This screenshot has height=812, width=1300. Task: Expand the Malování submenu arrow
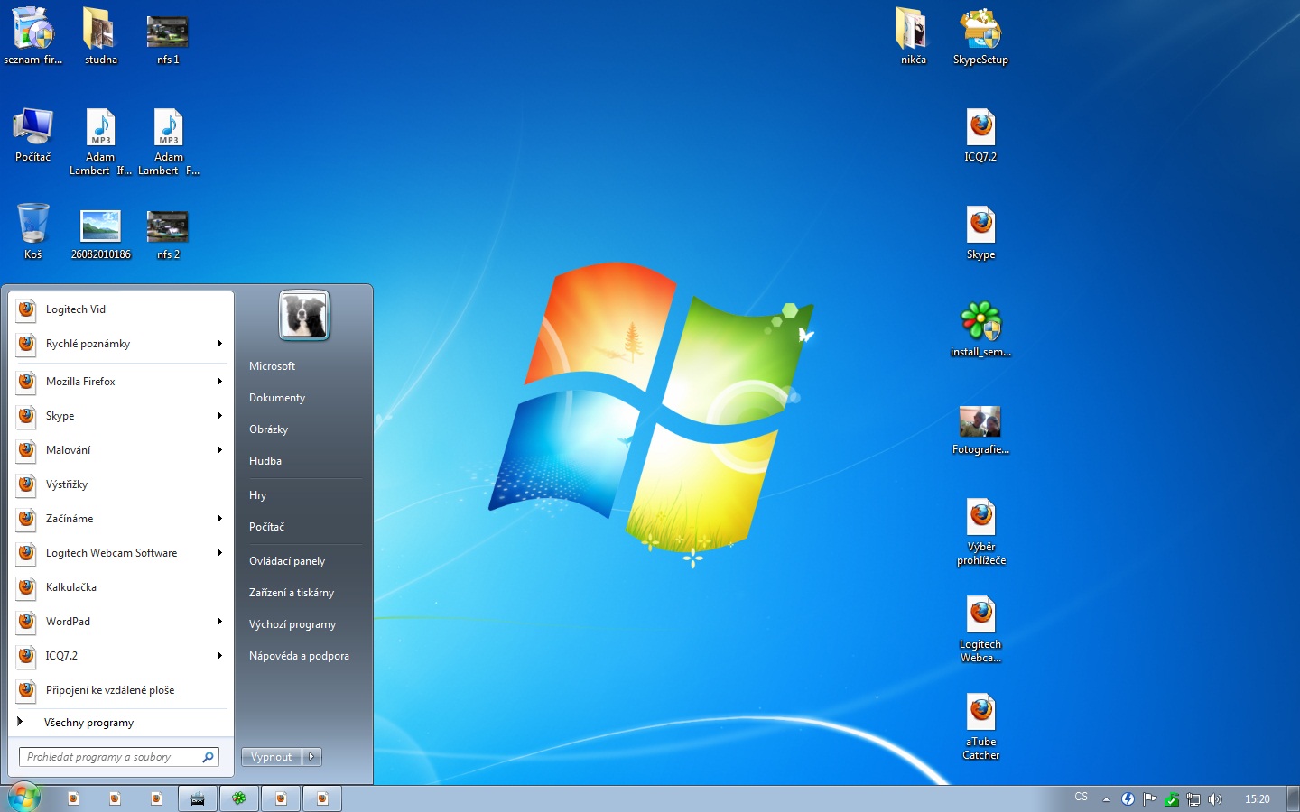tap(219, 450)
